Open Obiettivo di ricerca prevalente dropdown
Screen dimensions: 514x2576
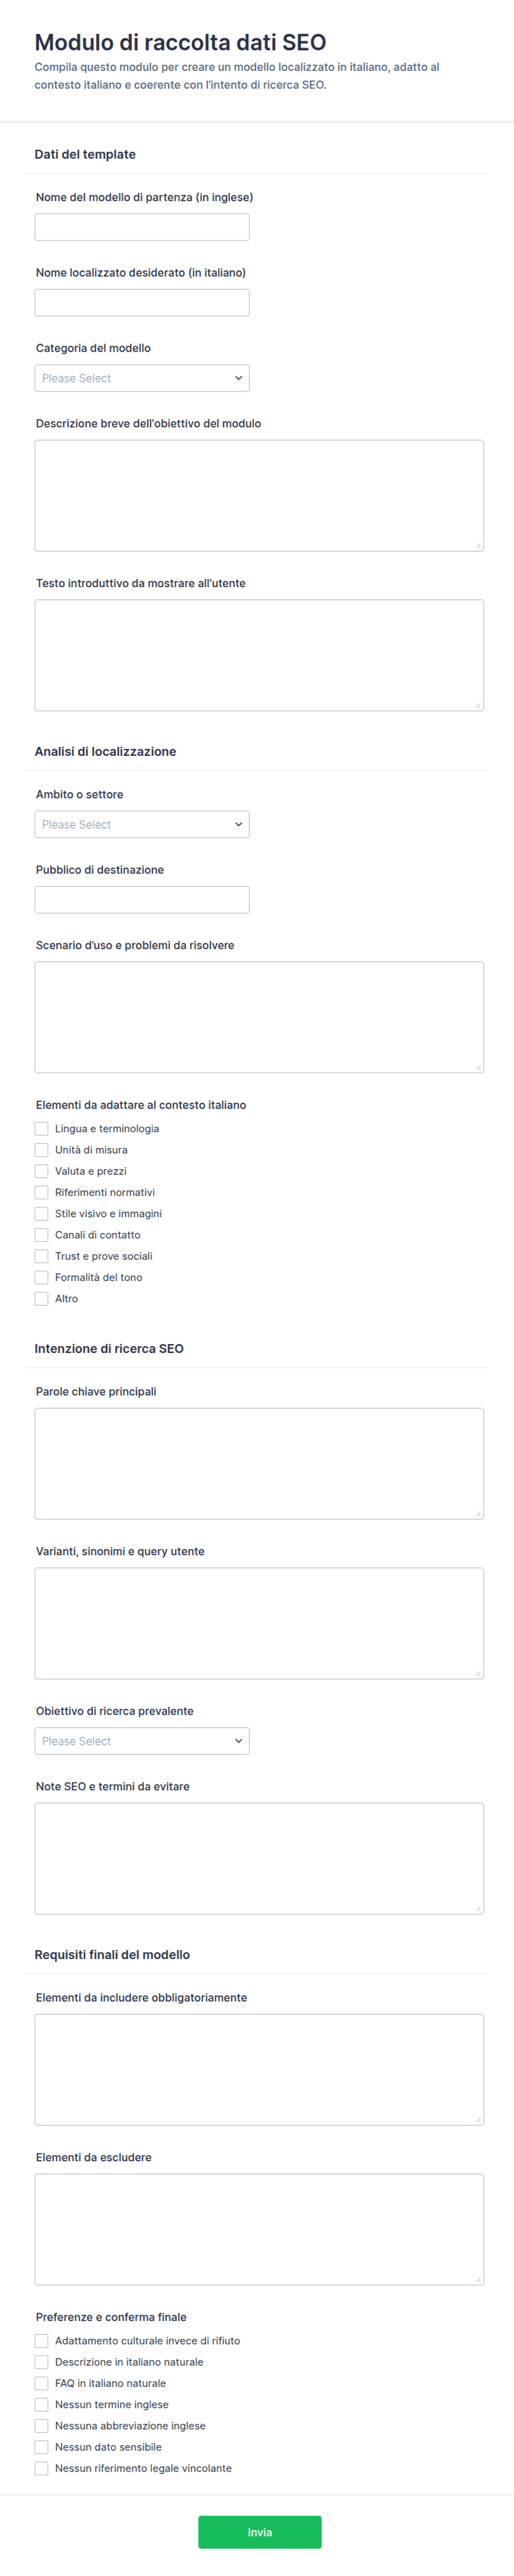click(x=142, y=1741)
